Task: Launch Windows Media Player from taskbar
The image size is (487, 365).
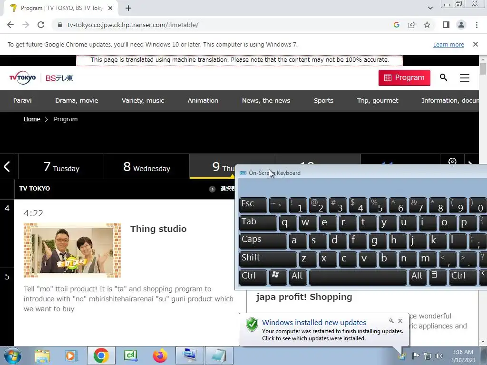Action: click(x=71, y=355)
